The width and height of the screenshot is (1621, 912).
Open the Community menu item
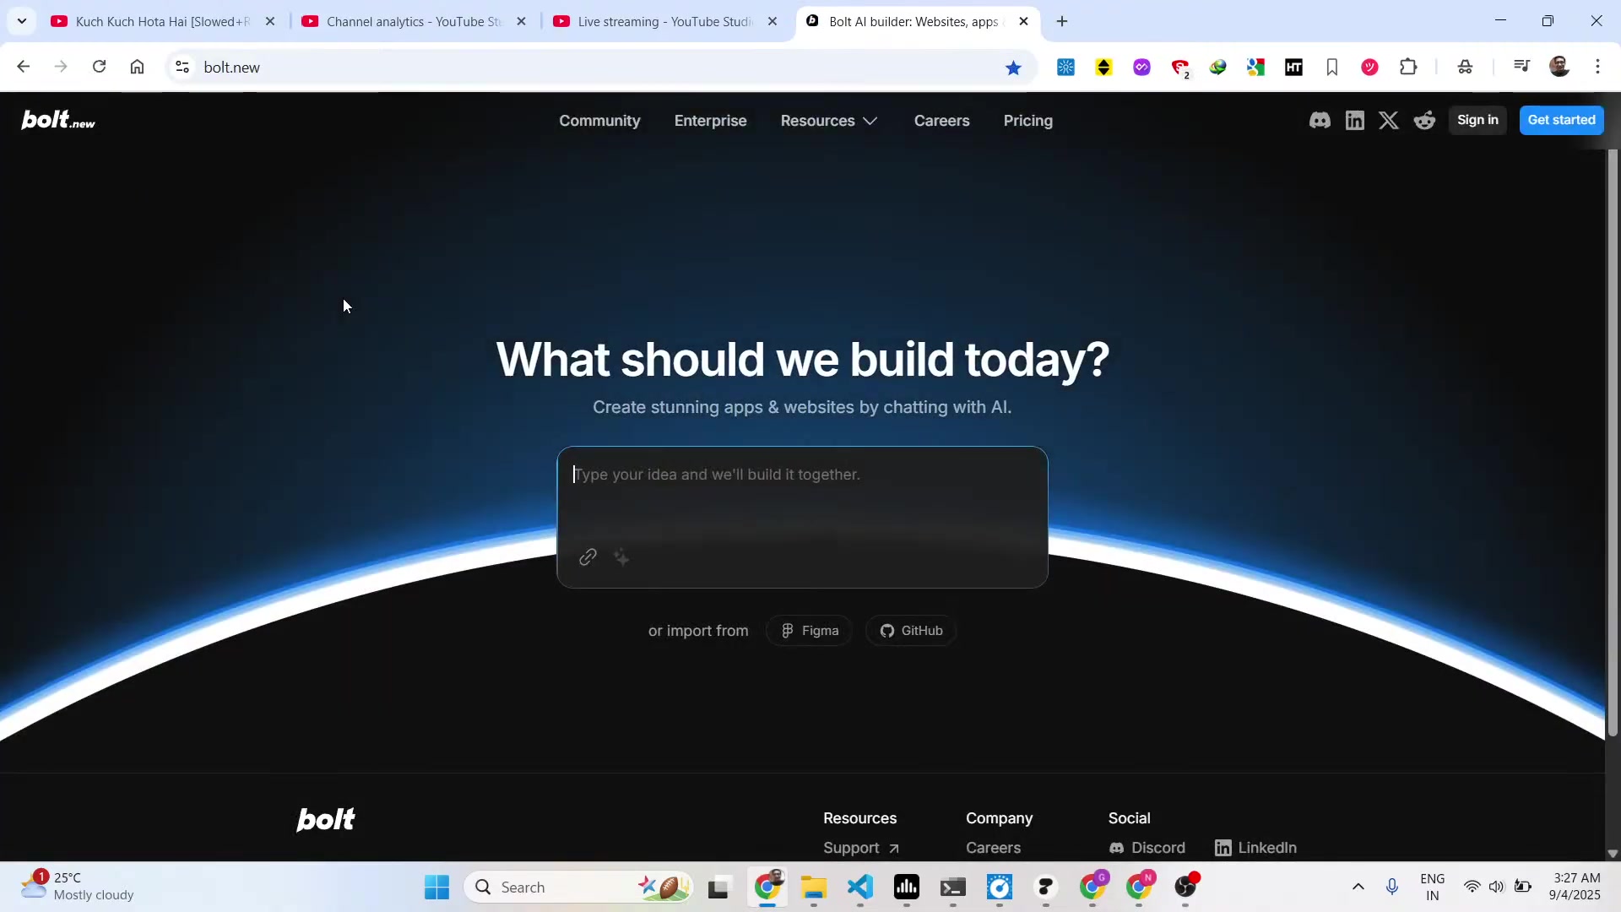tap(599, 121)
